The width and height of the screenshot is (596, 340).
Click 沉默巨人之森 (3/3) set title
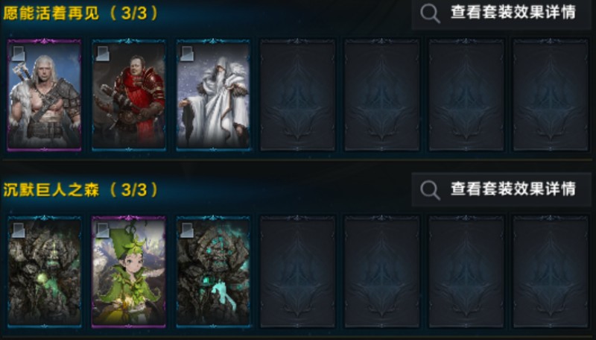80,190
